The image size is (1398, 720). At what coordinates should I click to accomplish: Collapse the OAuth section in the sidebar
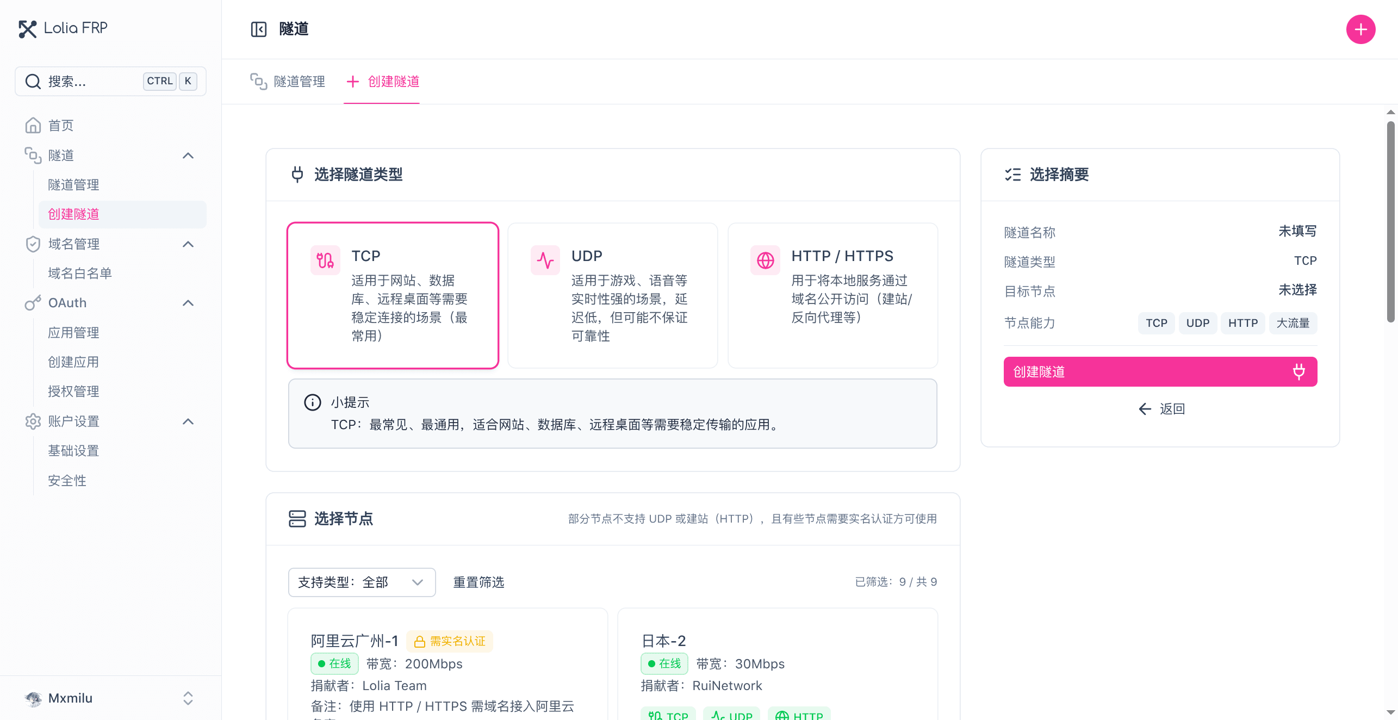[x=188, y=303]
